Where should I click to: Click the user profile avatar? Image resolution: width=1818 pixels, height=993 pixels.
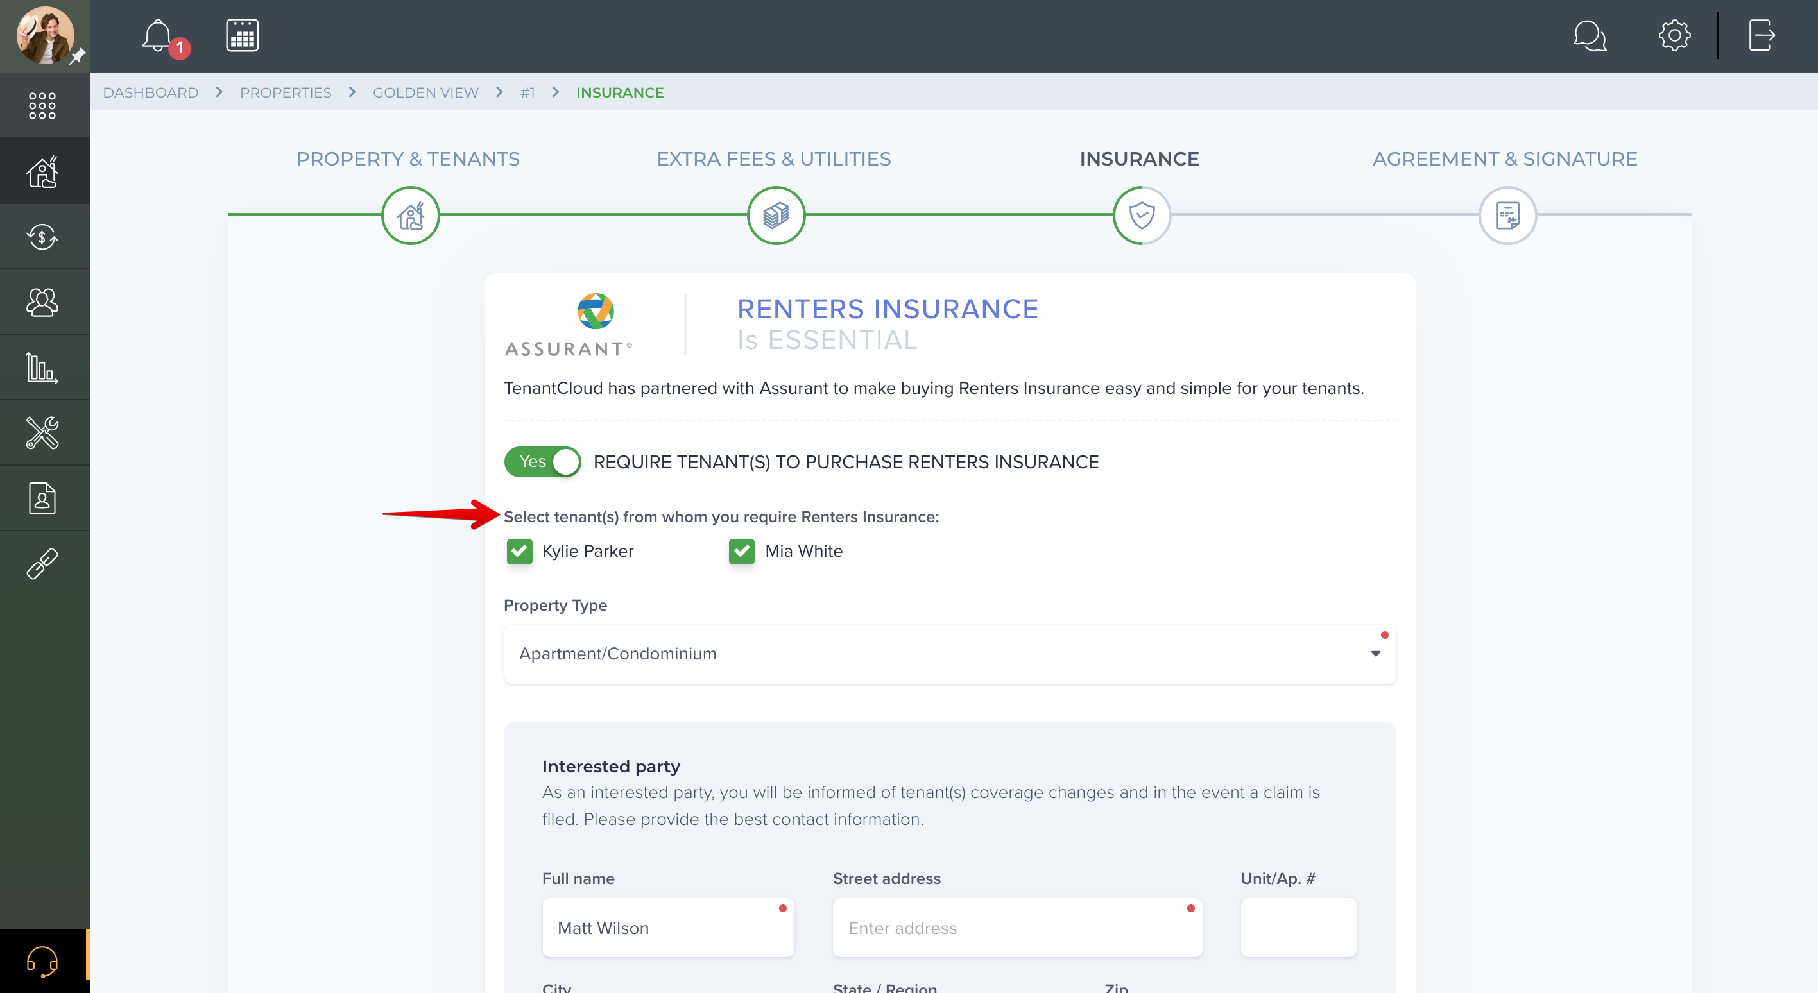coord(45,35)
